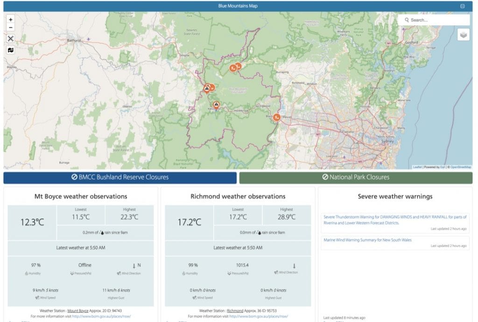The height and width of the screenshot is (322, 478).
Task: Click the Mount Boyce weather station link
Action: tap(77, 310)
